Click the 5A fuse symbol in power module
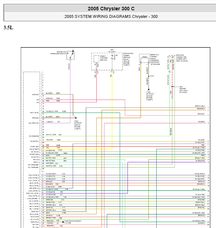The height and width of the screenshot is (228, 216). click(112, 57)
